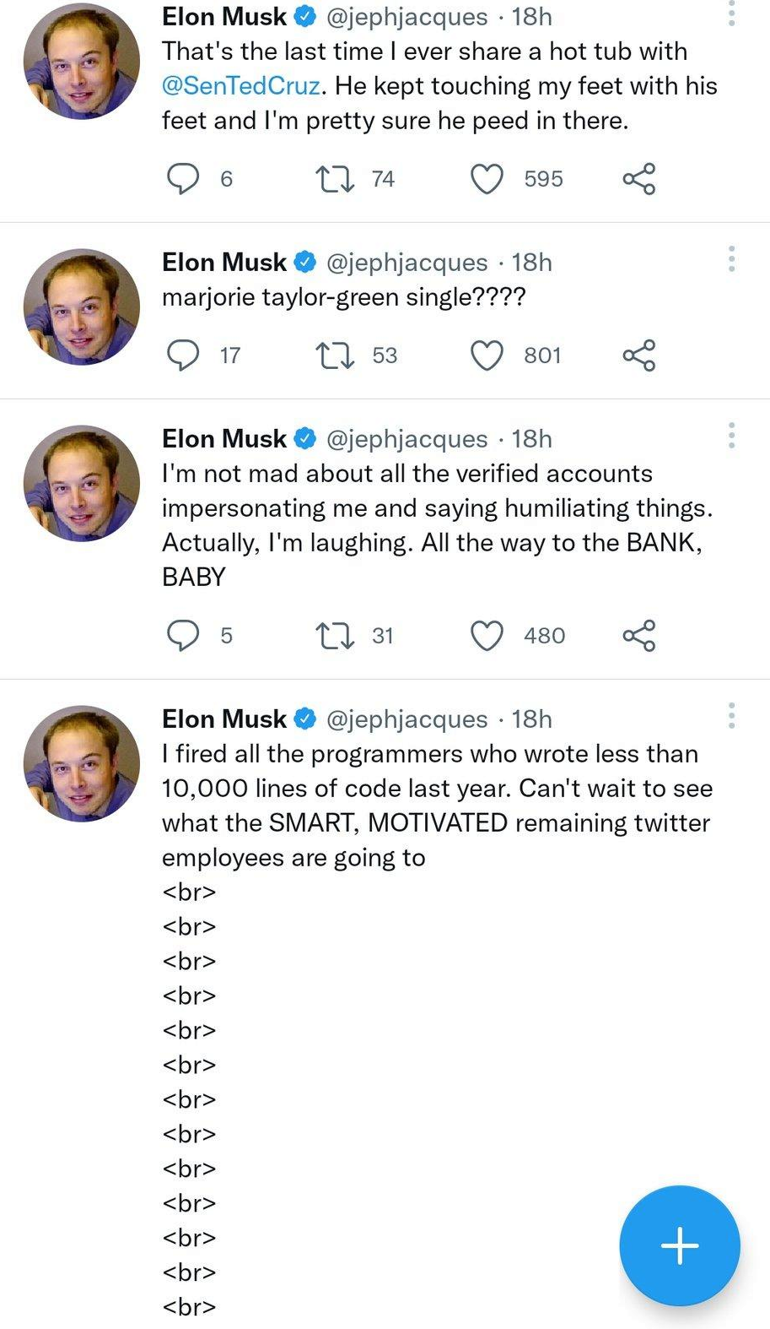The width and height of the screenshot is (770, 1329).
Task: Open profile picture on fired programmers tweet
Action: point(81,763)
